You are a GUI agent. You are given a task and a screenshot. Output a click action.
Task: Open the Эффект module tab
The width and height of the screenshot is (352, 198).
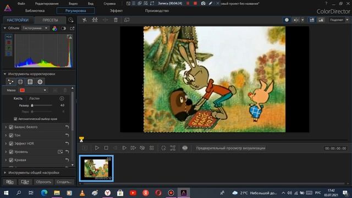click(x=116, y=10)
